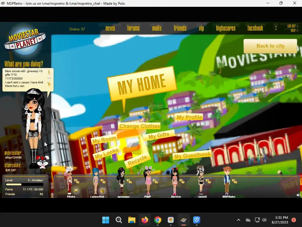Viewport: 302px width, 227px height.
Task: Select friend avatar LemonSixt
Action: (x=96, y=181)
